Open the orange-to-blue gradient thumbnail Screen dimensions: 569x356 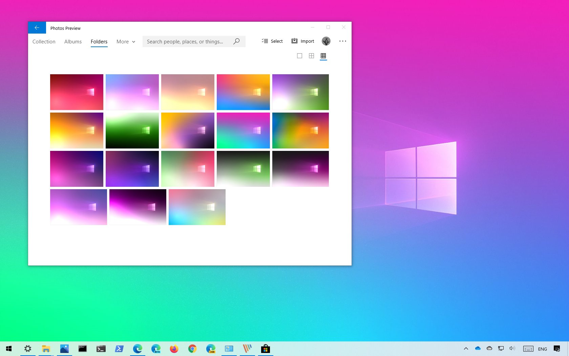click(243, 92)
